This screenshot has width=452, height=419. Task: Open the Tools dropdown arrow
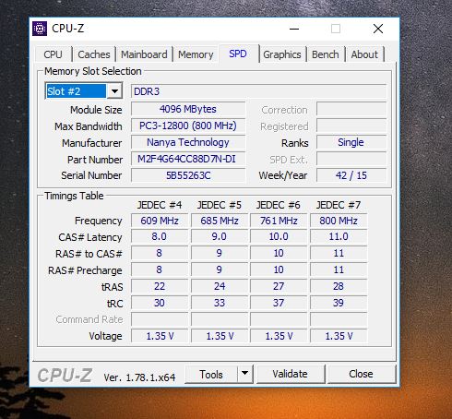(x=245, y=374)
